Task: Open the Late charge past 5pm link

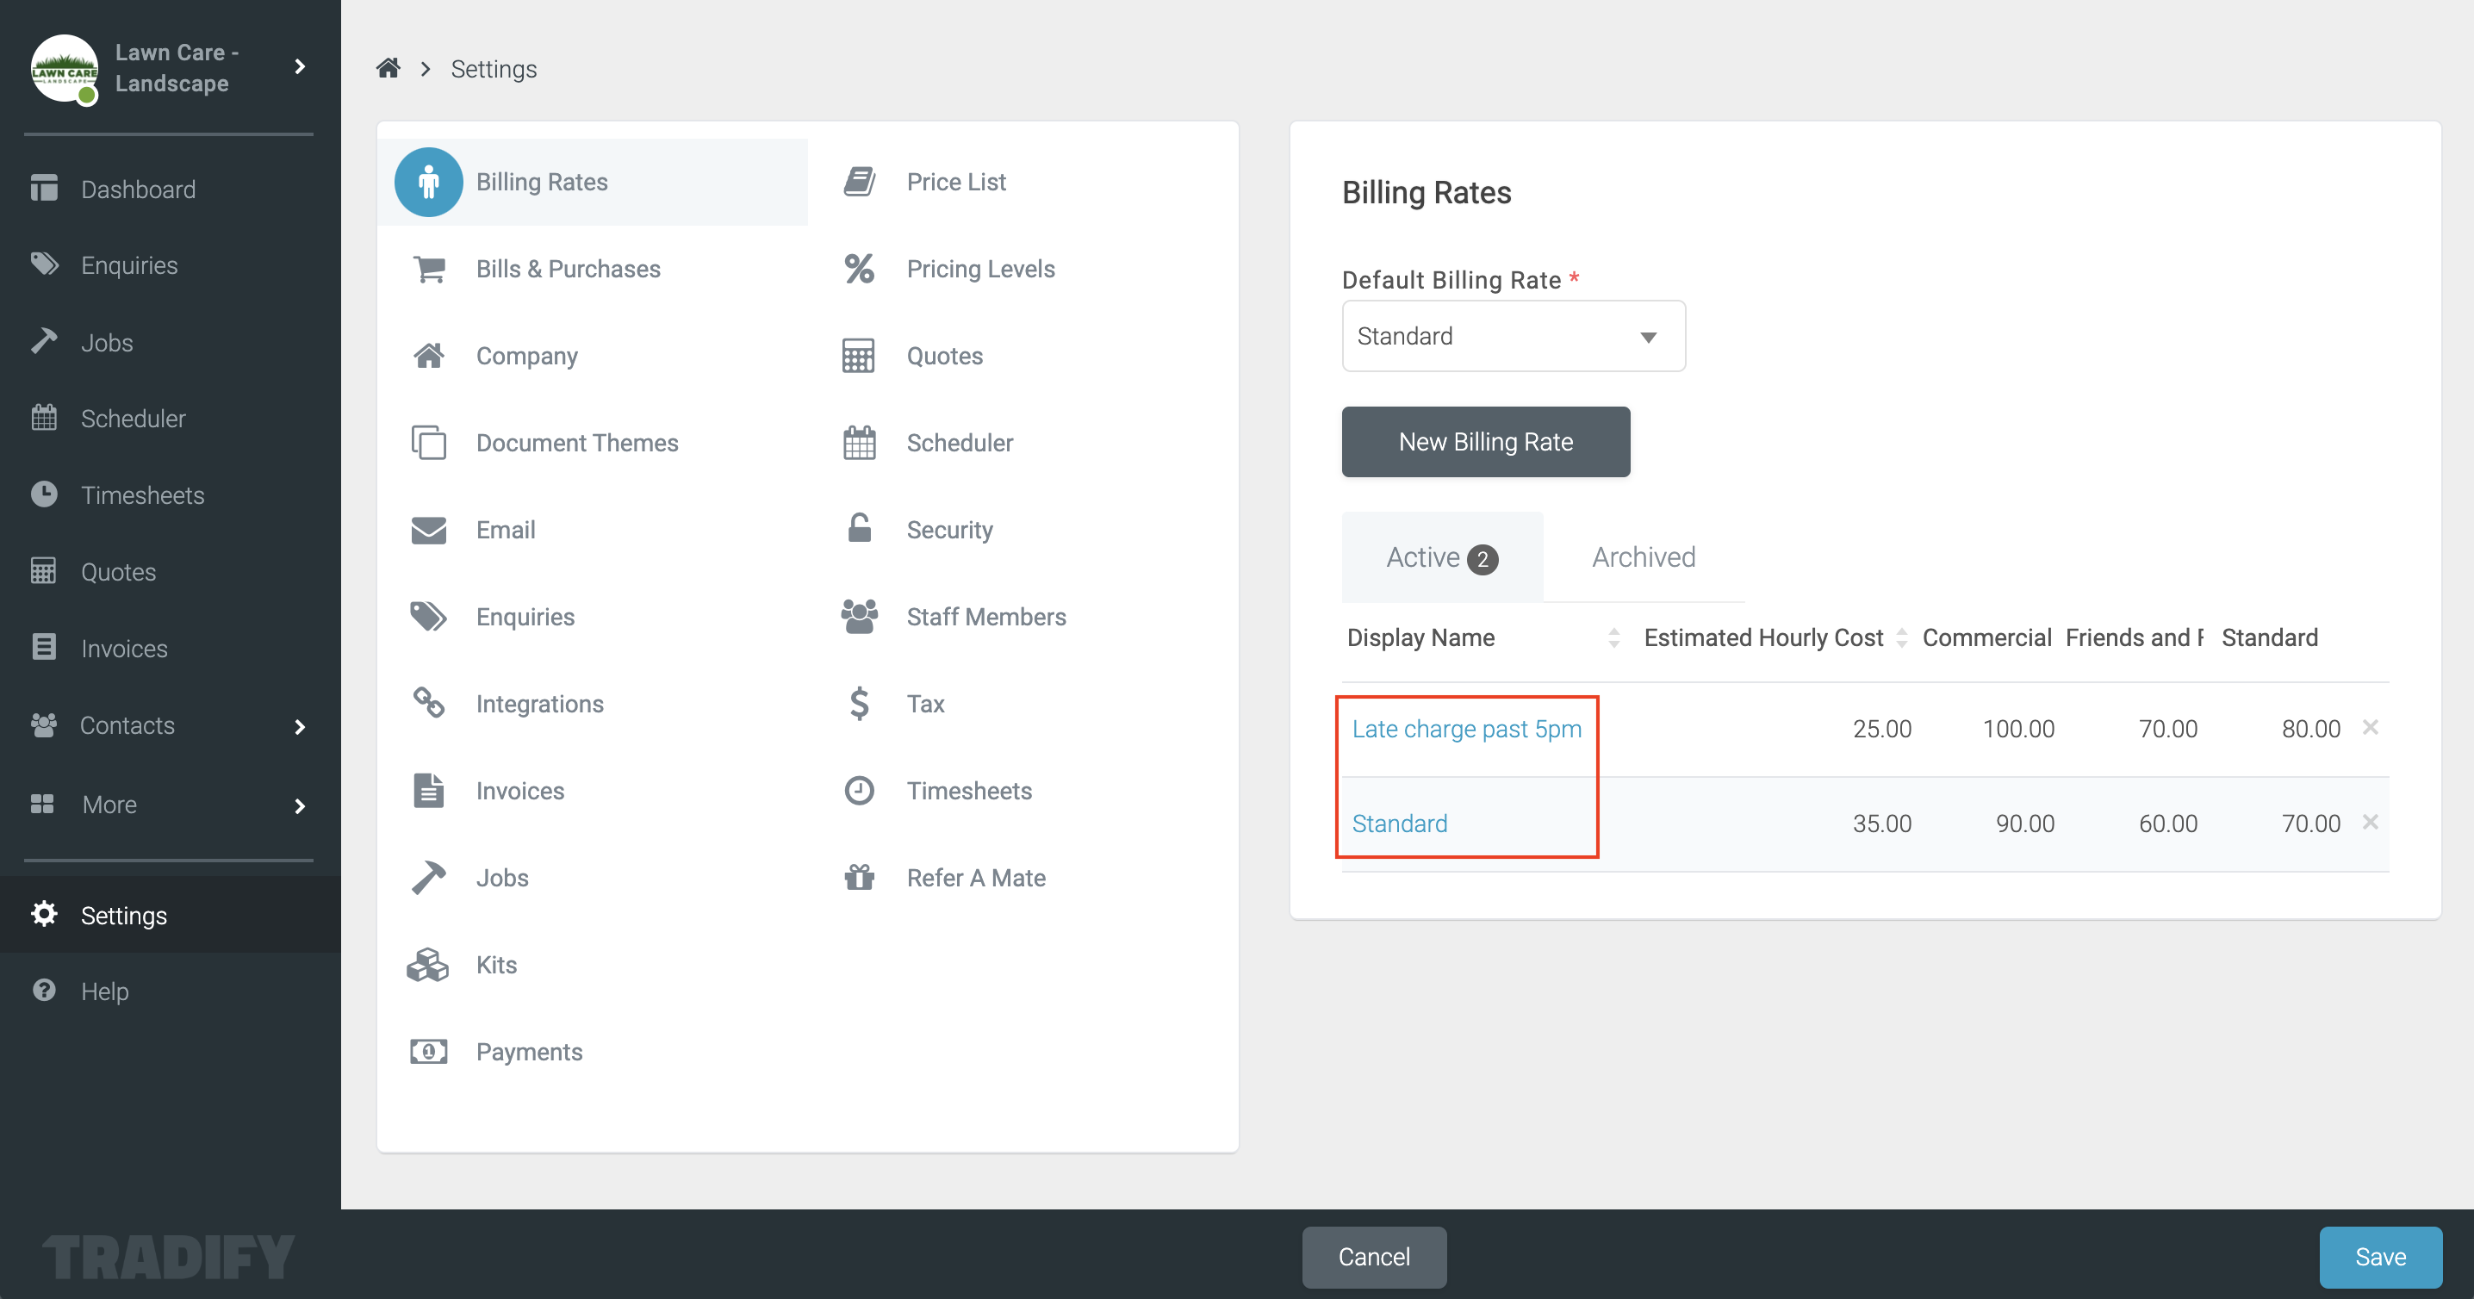Action: pyautogui.click(x=1466, y=729)
